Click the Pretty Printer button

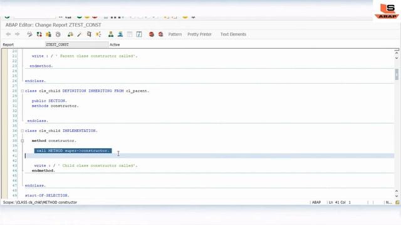pos(199,34)
